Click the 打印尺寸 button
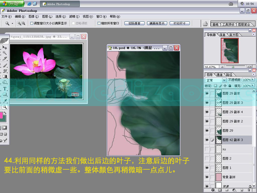This screenshot has height=193, width=257. tap(180, 23)
